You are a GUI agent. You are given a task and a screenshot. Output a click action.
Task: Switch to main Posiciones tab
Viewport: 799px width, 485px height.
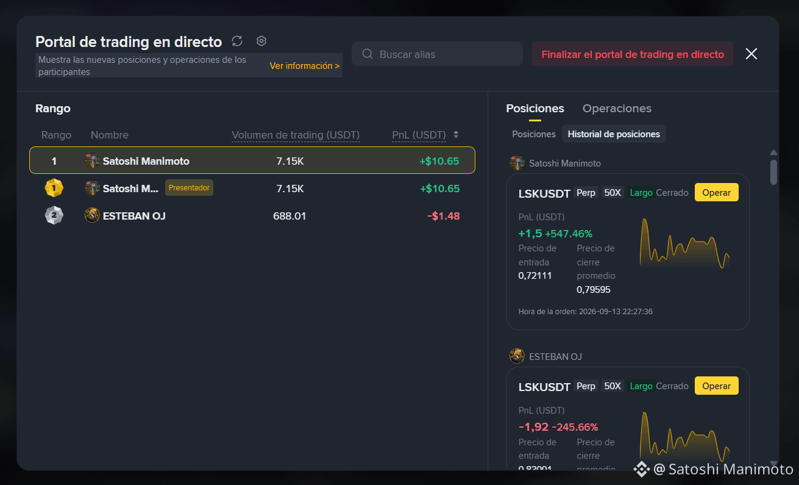535,109
